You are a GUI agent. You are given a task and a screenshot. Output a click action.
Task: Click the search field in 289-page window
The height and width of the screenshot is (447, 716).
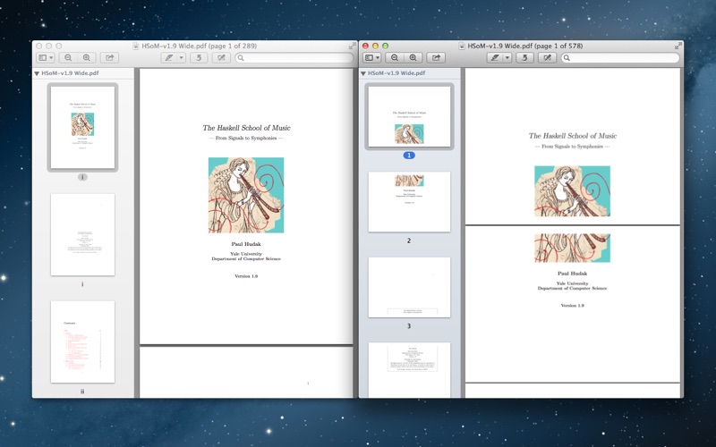click(x=294, y=58)
